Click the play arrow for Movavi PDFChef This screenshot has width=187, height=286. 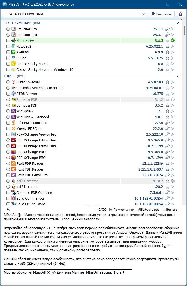pos(173,128)
